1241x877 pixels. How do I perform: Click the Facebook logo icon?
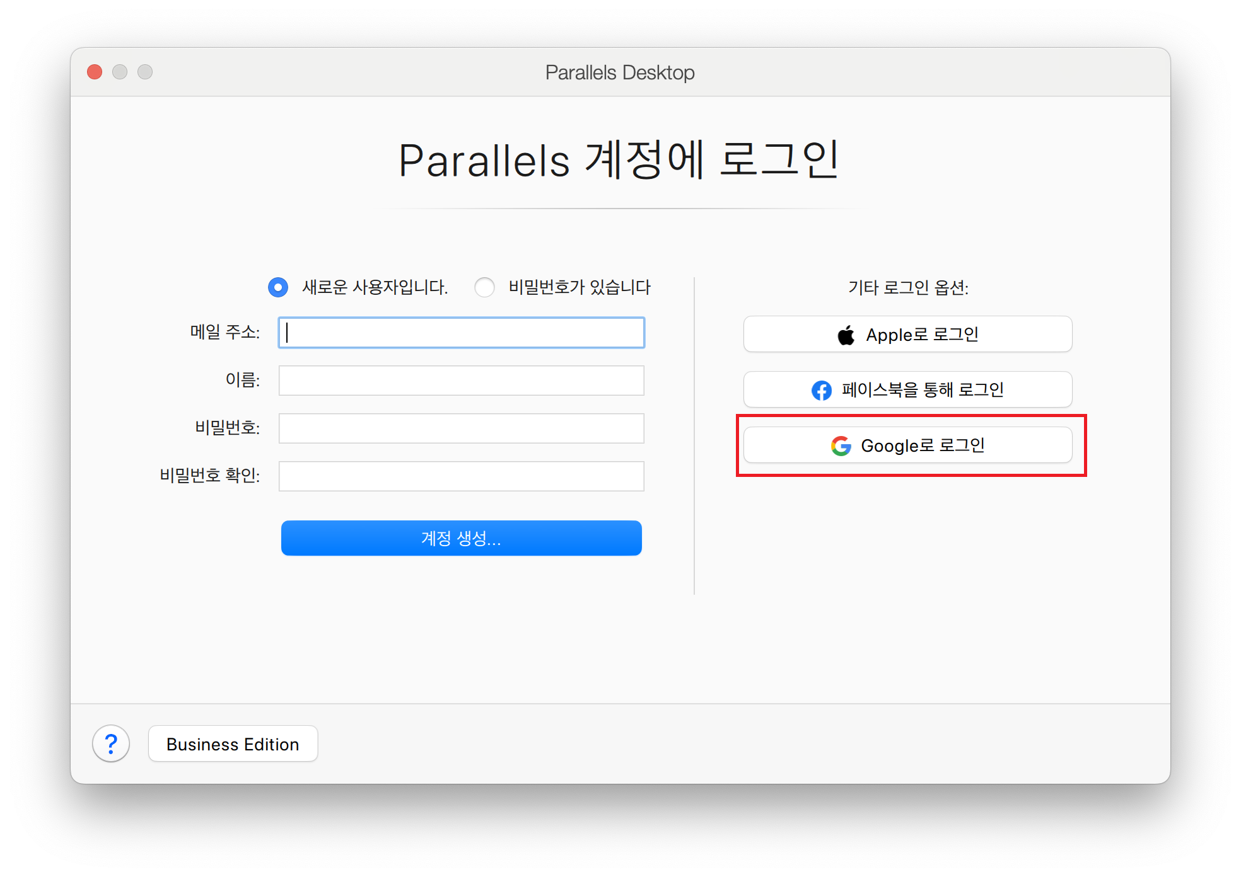tap(821, 391)
